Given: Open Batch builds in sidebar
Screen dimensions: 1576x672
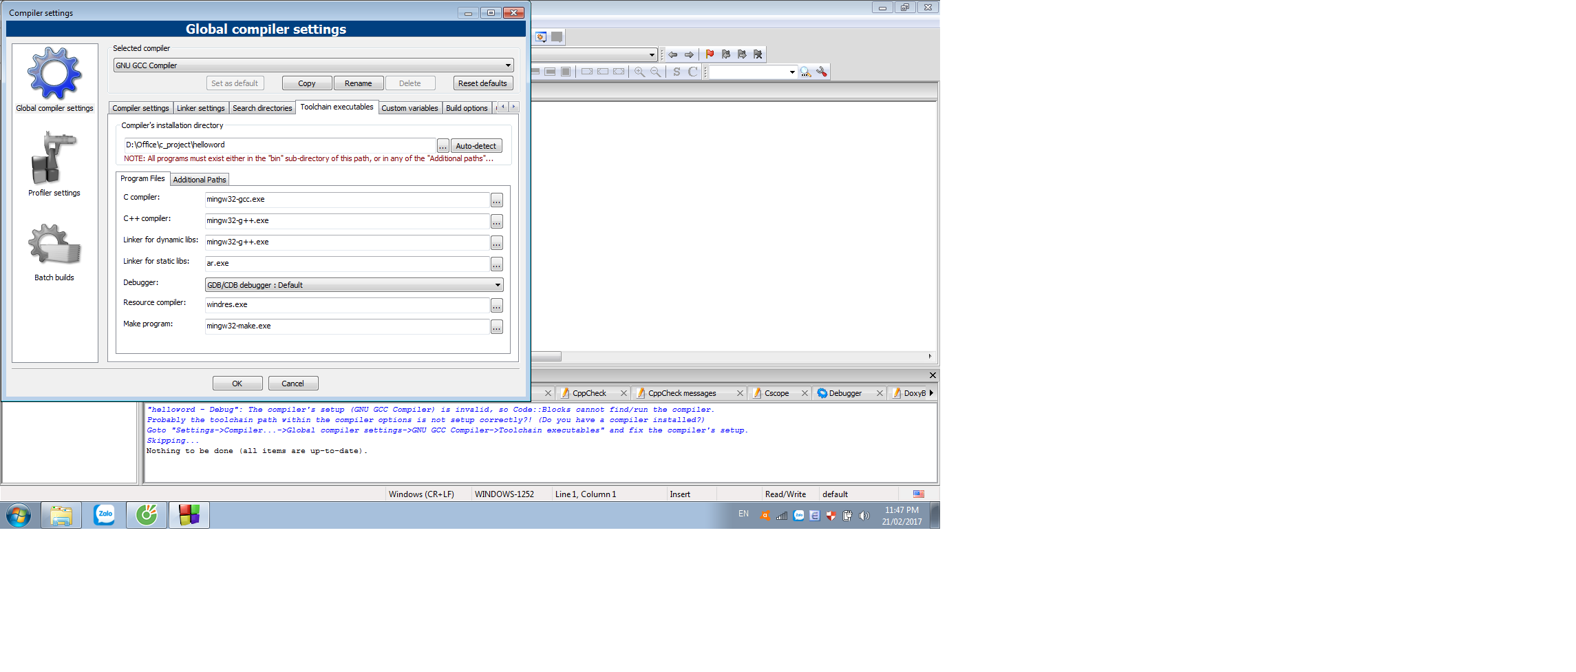Looking at the screenshot, I should click(54, 252).
